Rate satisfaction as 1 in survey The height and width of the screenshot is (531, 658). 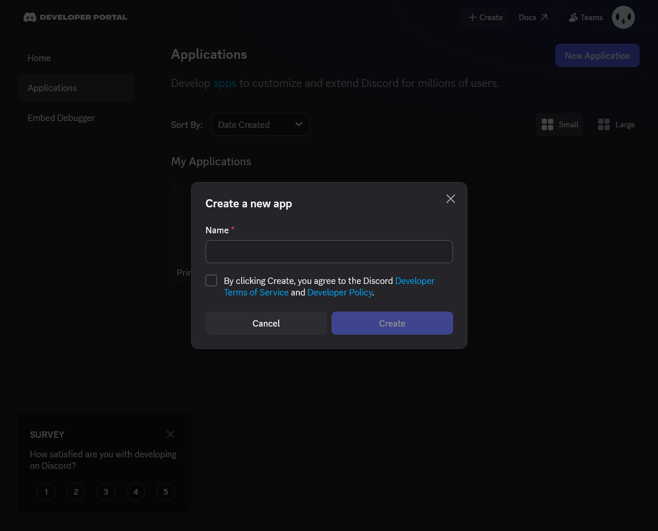[x=46, y=492]
